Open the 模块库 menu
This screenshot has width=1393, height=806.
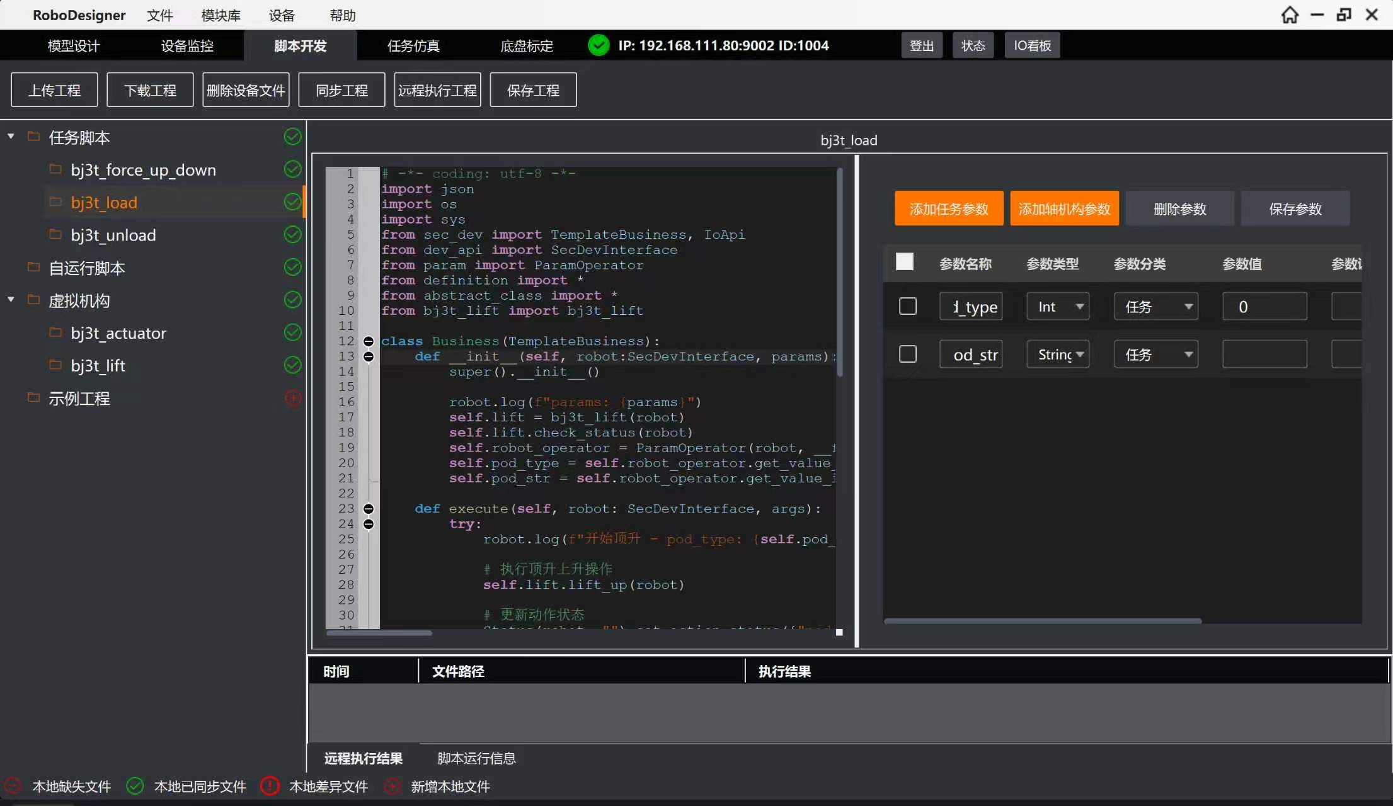pyautogui.click(x=221, y=15)
